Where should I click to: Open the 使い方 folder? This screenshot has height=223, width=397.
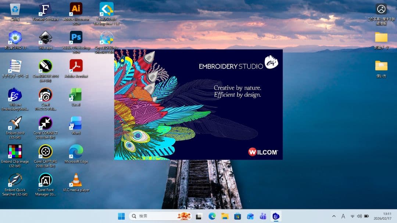[381, 69]
